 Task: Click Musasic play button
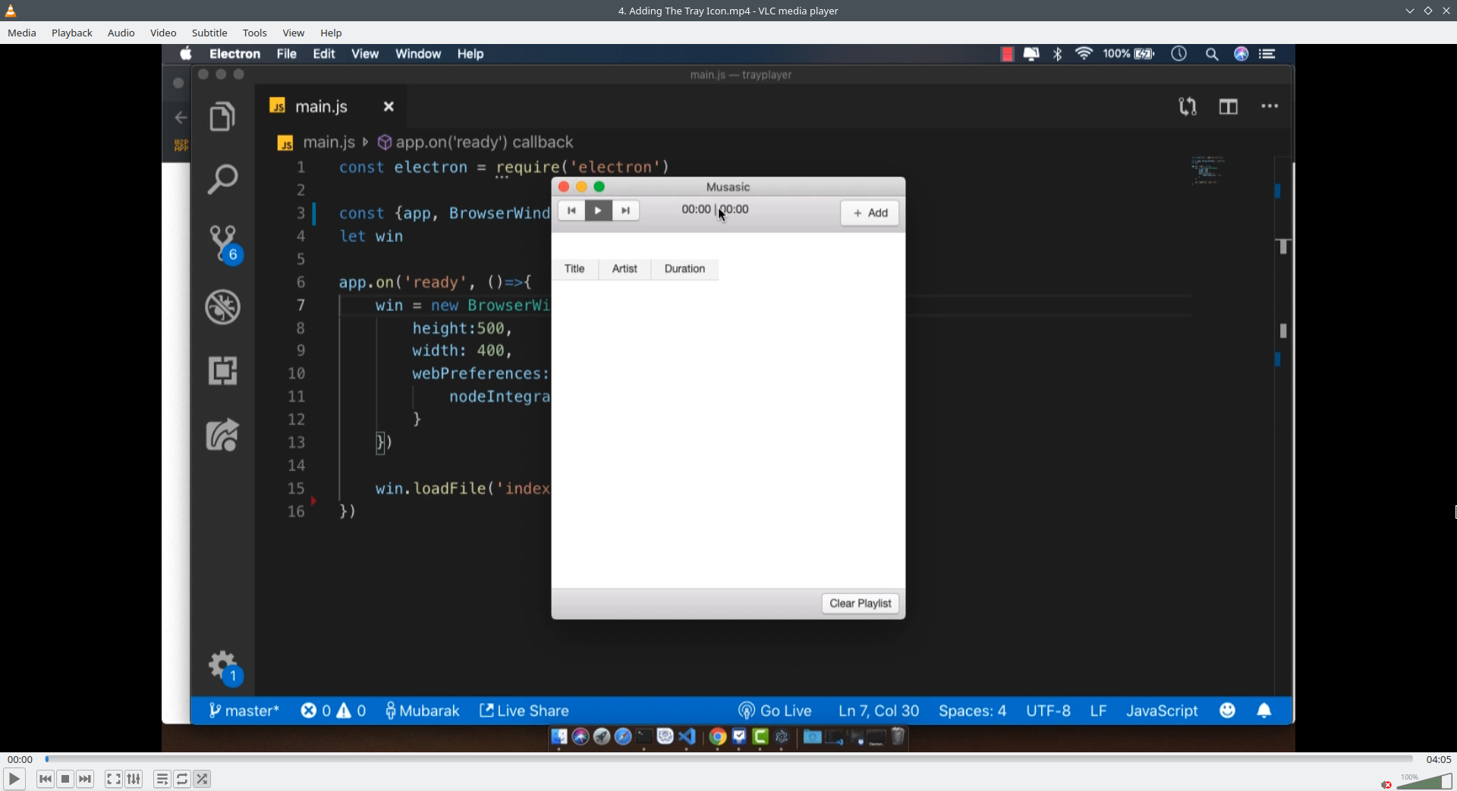[x=599, y=211]
